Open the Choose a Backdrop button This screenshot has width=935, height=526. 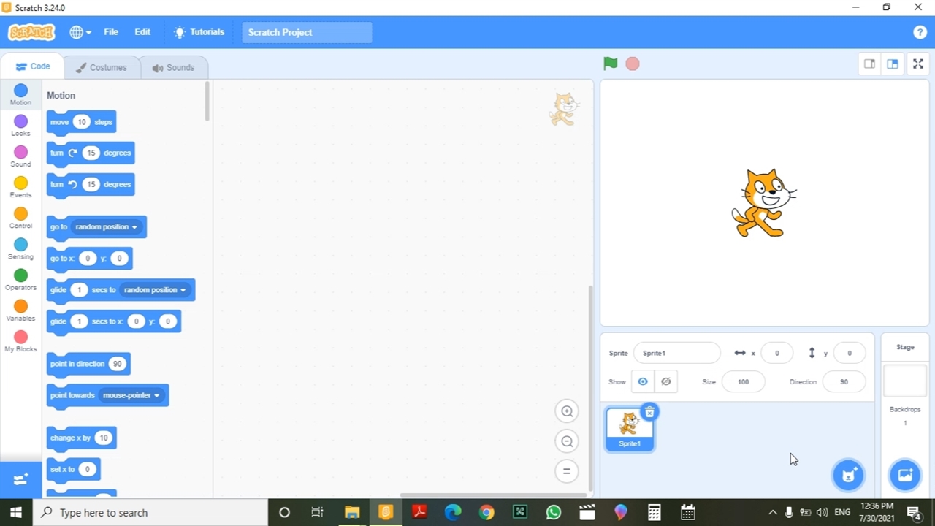click(905, 476)
